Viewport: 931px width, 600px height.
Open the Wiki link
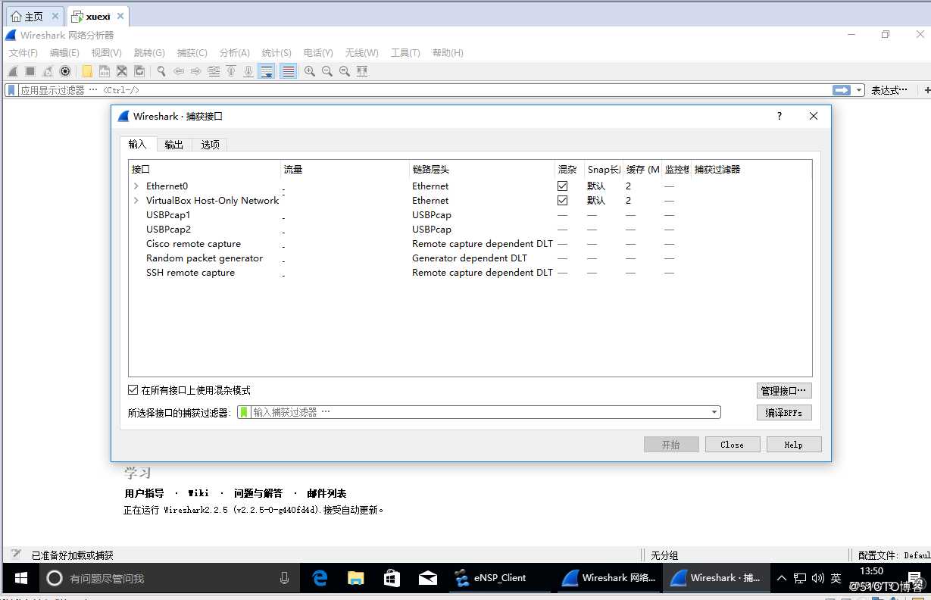point(198,493)
